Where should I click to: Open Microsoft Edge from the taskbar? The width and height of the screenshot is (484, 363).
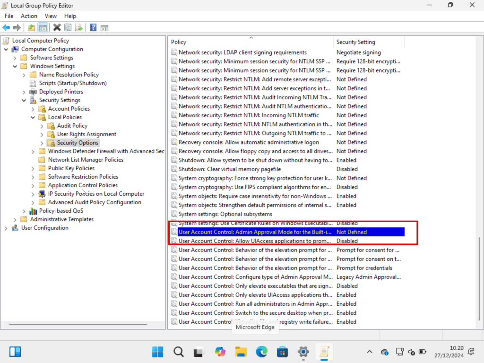(261, 352)
